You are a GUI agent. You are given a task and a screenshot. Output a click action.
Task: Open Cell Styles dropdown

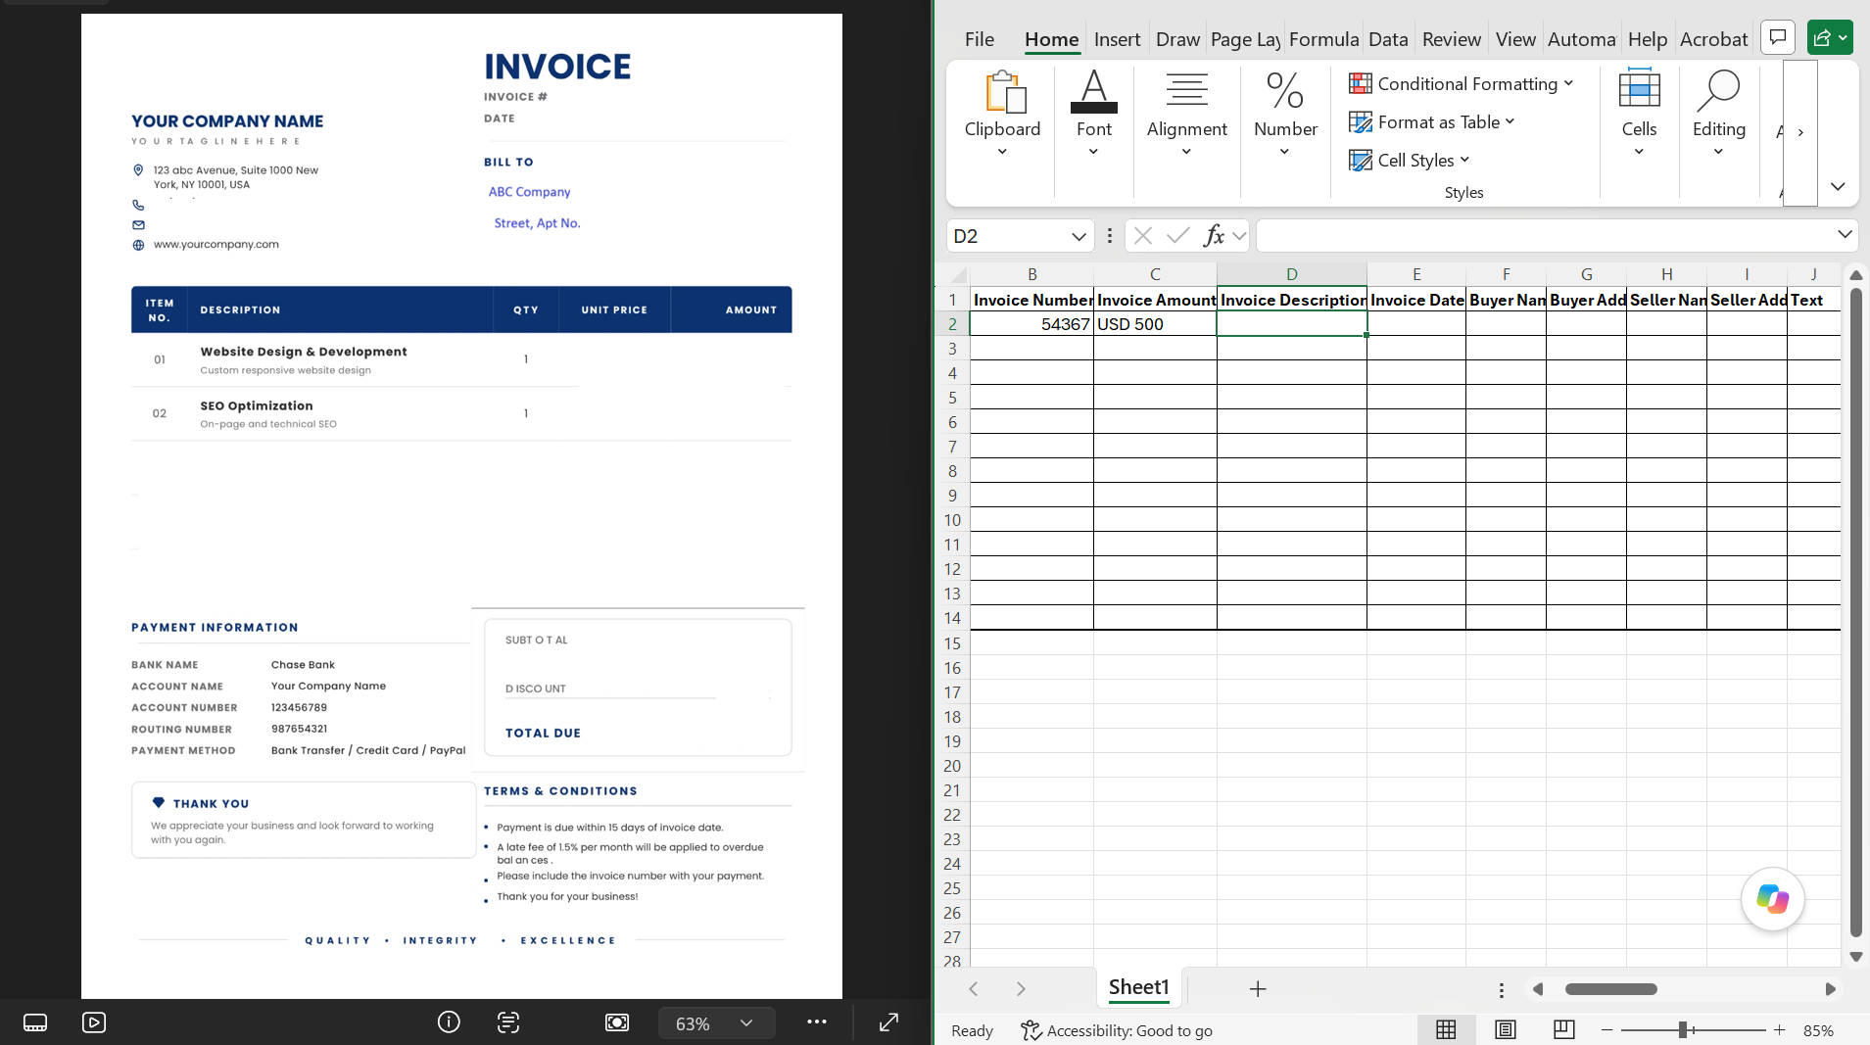coord(1410,161)
